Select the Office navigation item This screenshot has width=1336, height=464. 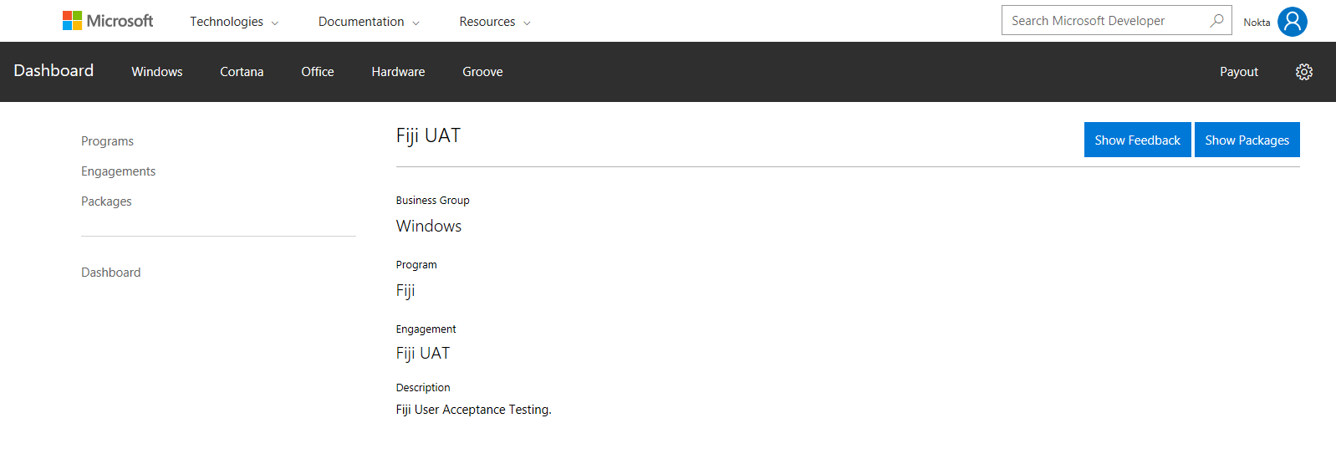coord(318,72)
